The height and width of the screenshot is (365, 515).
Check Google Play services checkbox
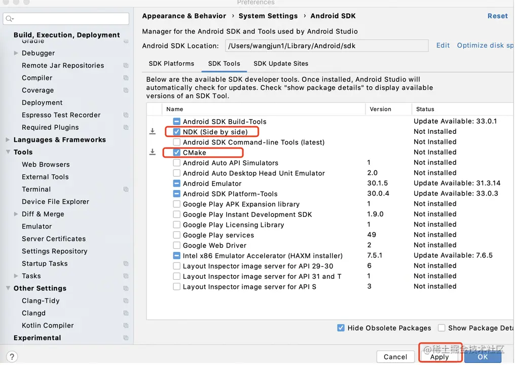coord(177,235)
